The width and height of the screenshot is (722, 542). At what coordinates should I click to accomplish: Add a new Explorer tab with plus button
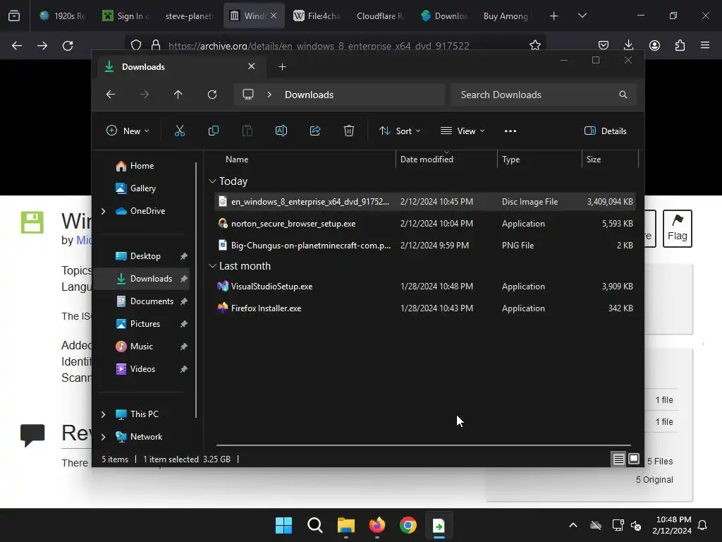(x=282, y=67)
